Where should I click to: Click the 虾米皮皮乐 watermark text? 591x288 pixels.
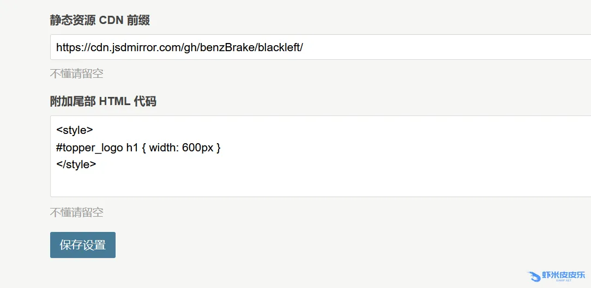tap(563, 275)
